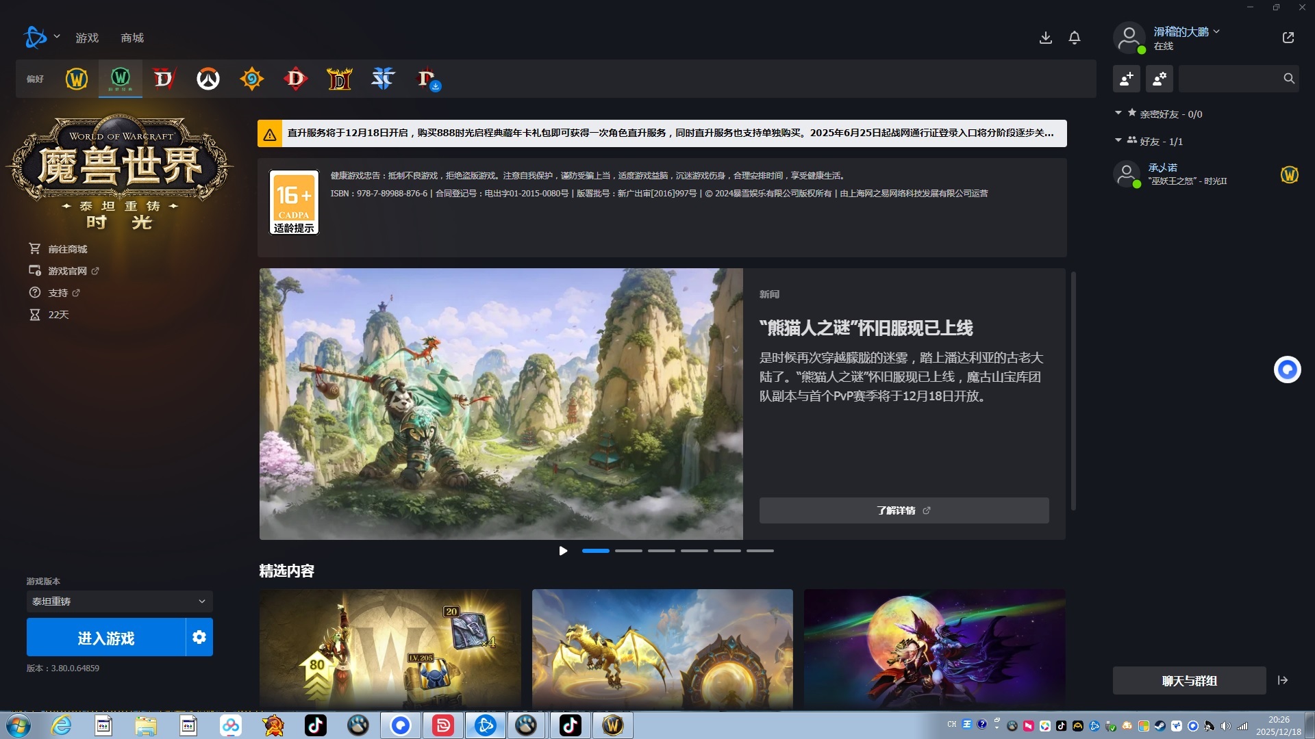The width and height of the screenshot is (1315, 739).
Task: Open game settings gear beside 进入游戏
Action: 199,637
